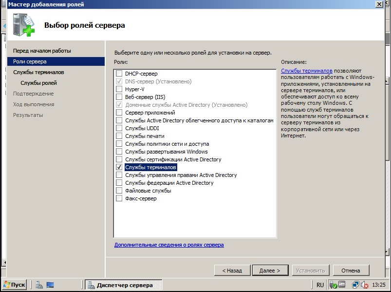Open the network status tray icon
391x292 pixels.
(x=355, y=285)
